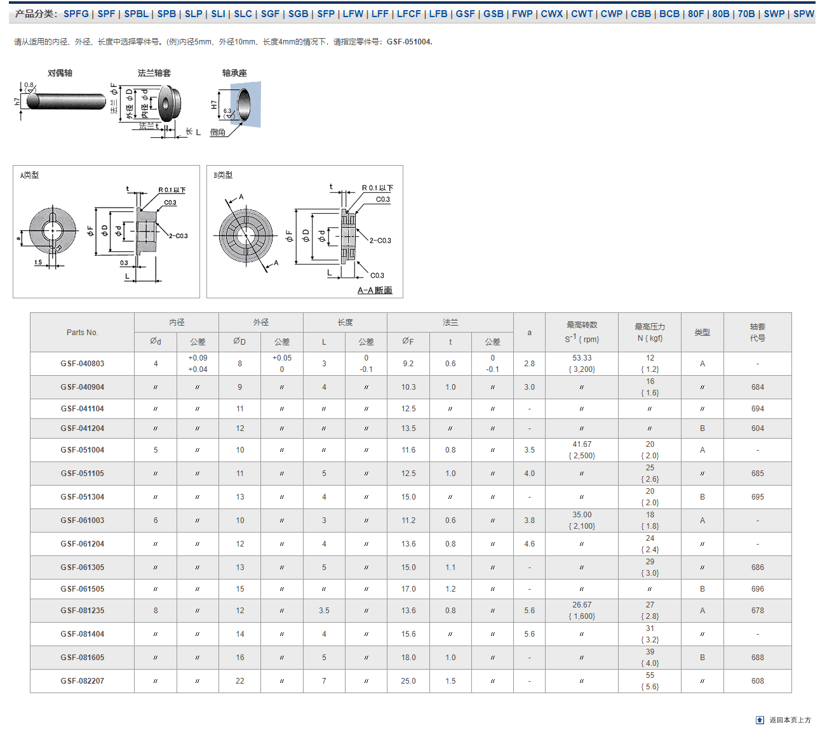
Task: Click the return-to-top arrow icon
Action: (760, 720)
